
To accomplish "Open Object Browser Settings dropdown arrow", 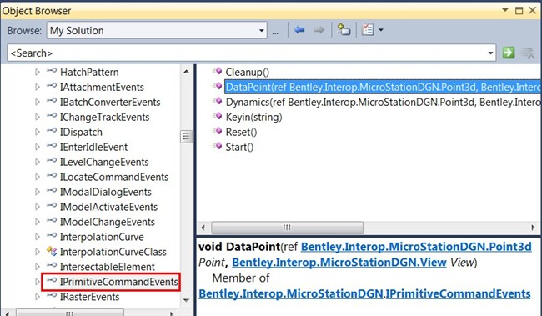I will 381,30.
